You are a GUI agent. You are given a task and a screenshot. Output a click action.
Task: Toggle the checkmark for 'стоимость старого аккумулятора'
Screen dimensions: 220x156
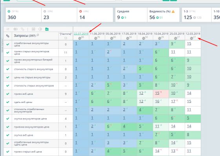[x=8, y=69]
